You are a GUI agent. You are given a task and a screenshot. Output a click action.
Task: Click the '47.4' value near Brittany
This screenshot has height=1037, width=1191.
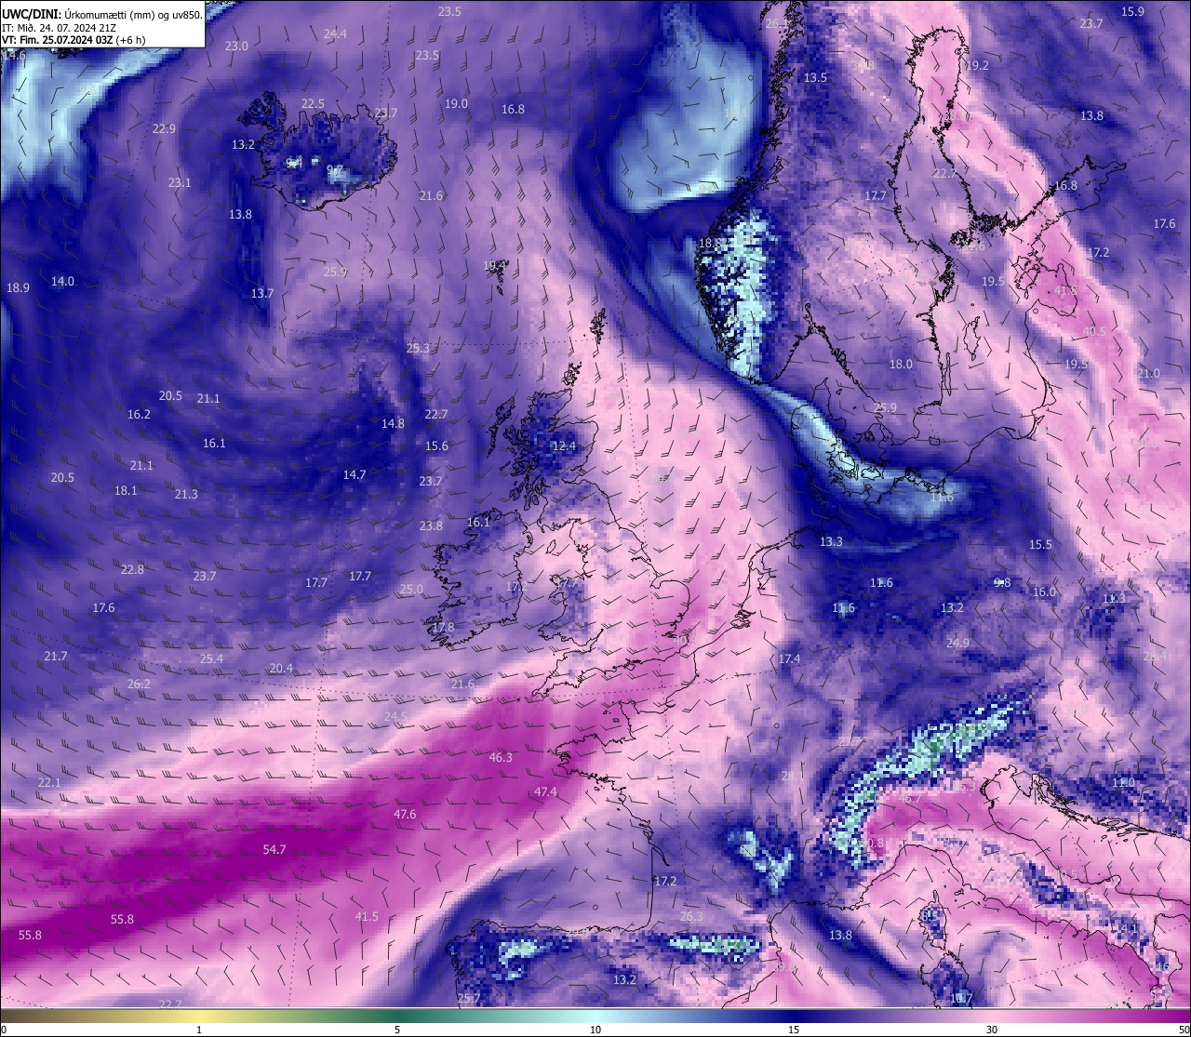pyautogui.click(x=545, y=792)
